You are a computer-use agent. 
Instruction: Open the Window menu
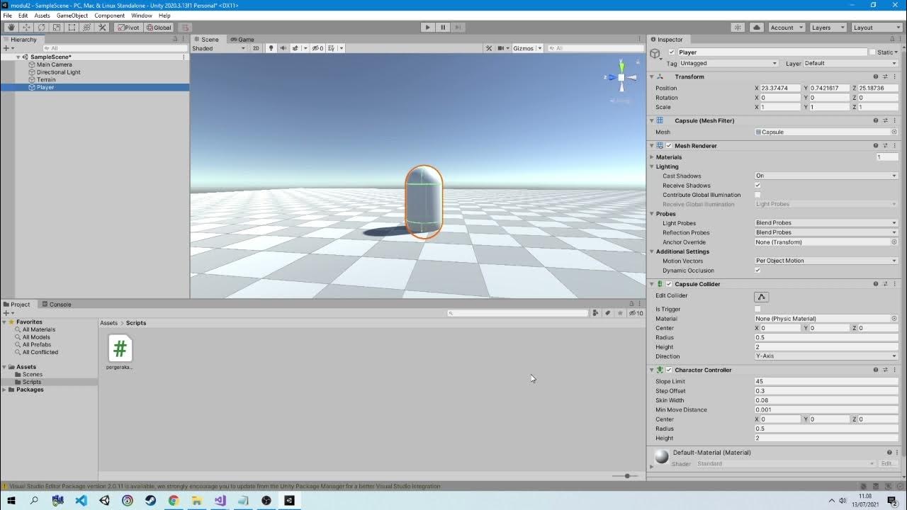[x=141, y=16]
